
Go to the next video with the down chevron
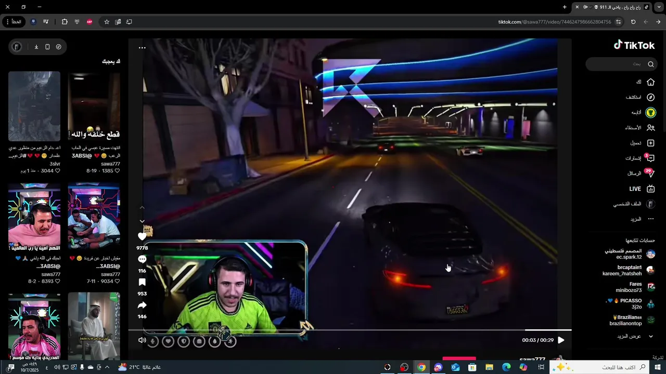point(142,221)
